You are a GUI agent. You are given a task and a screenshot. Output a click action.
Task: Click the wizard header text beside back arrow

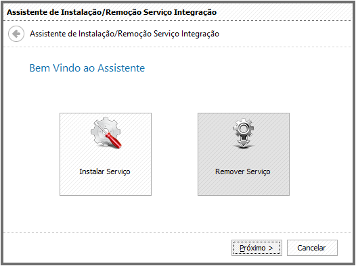(x=125, y=34)
